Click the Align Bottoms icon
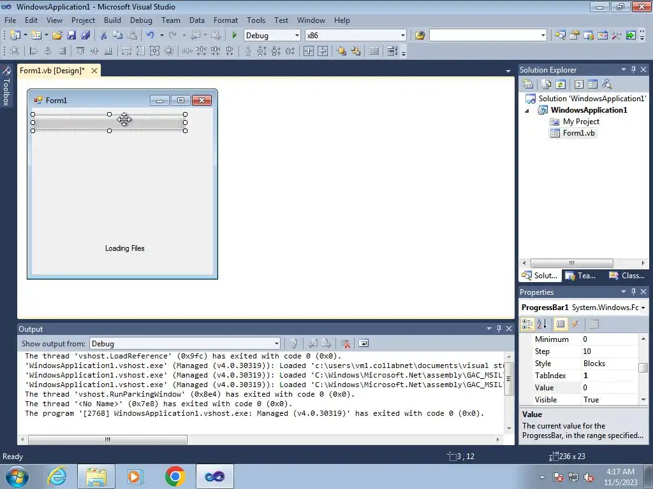This screenshot has width=653, height=489. click(108, 51)
